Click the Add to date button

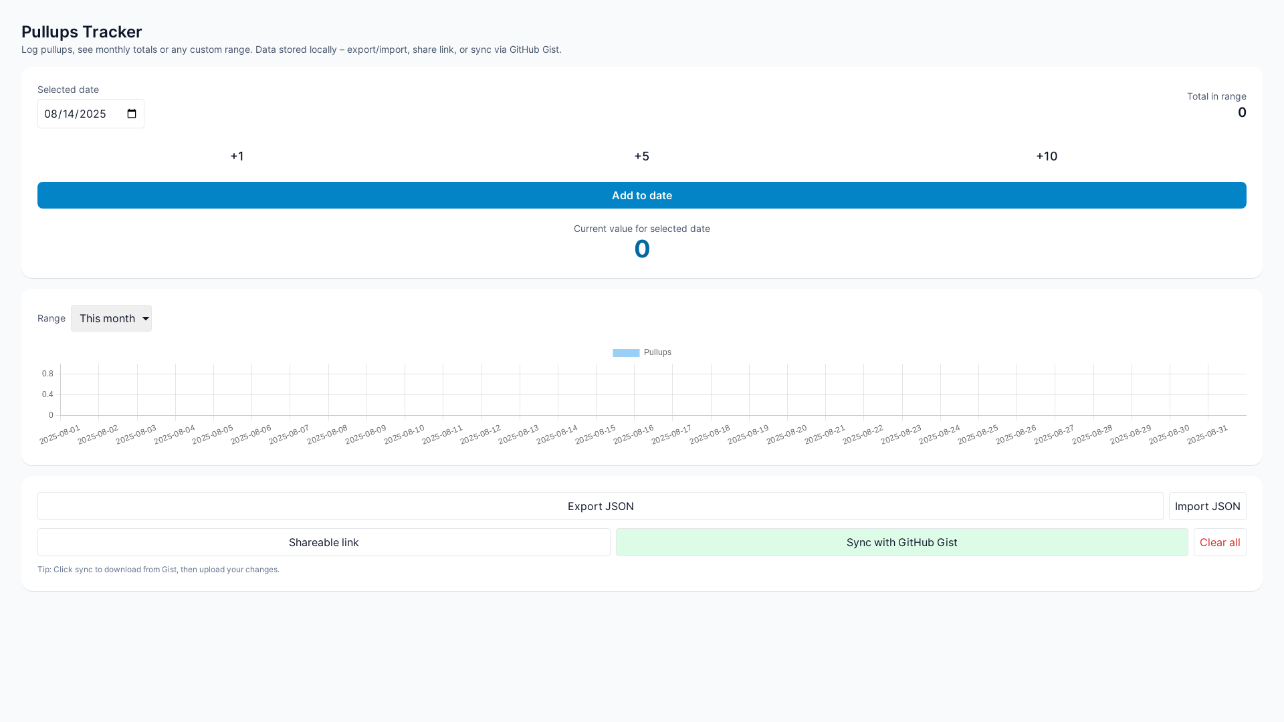click(642, 195)
